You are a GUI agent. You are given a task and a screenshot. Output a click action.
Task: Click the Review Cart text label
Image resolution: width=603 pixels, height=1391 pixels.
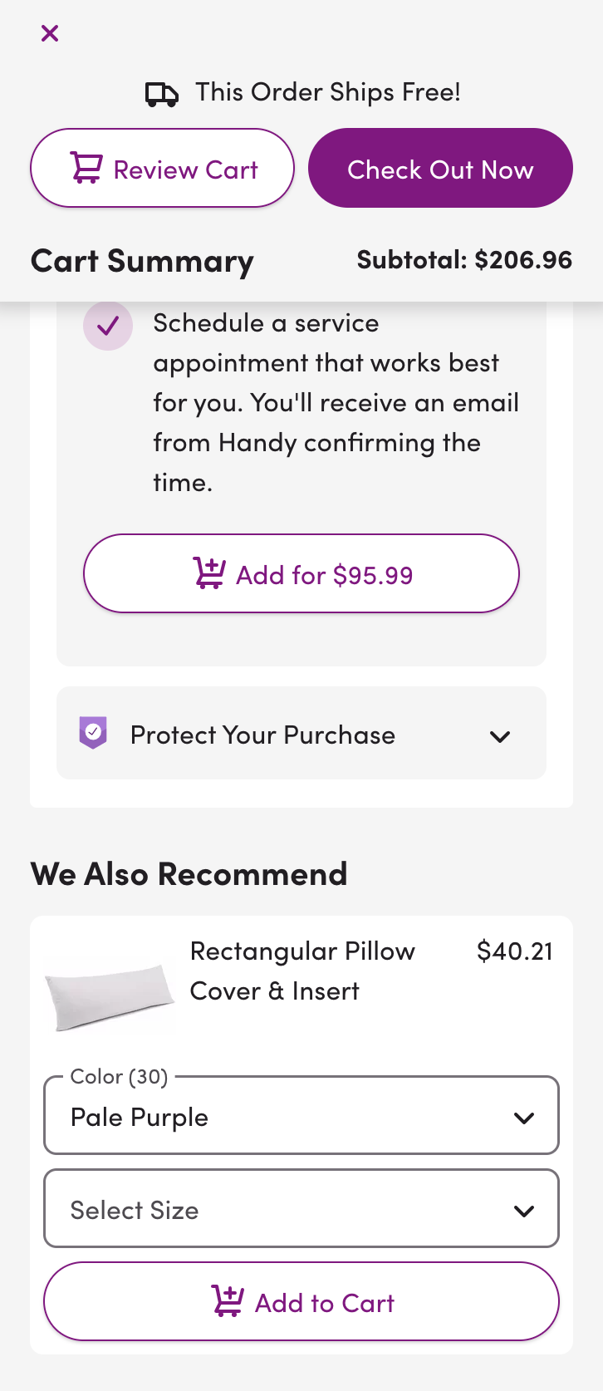[x=186, y=170]
